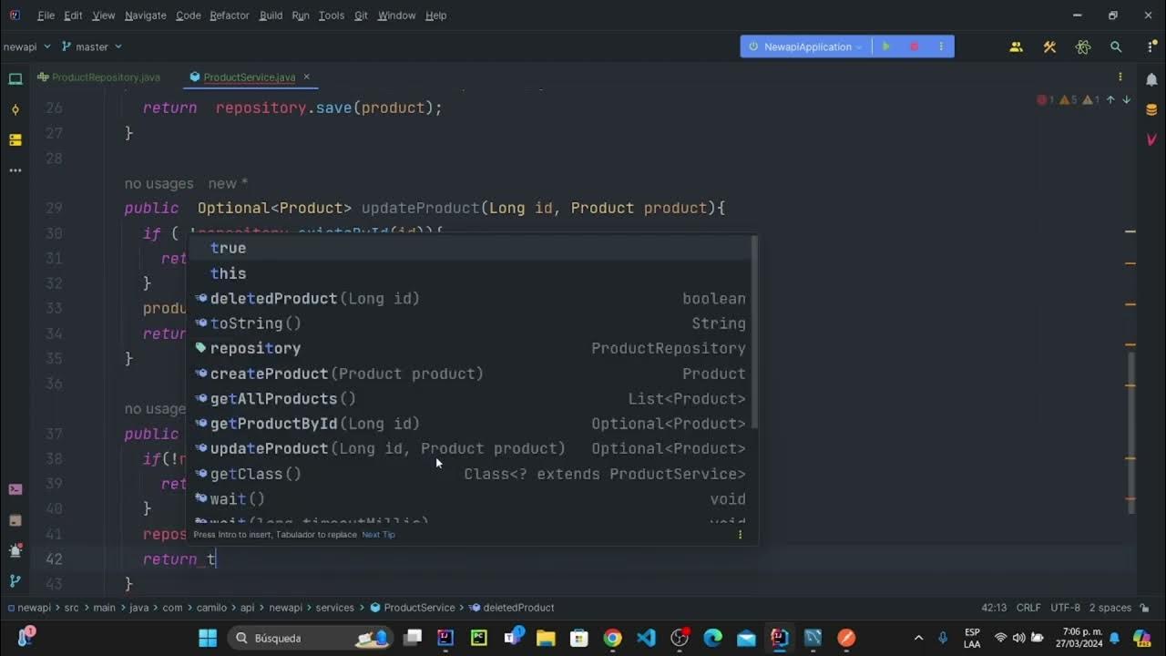Run NewapiApplication with the green play icon
Image resolution: width=1166 pixels, height=656 pixels.
(885, 46)
